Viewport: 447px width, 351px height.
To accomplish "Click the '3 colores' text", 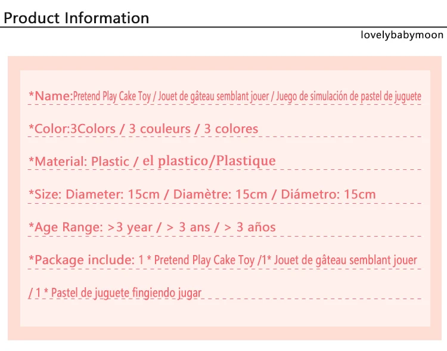I will pyautogui.click(x=231, y=129).
